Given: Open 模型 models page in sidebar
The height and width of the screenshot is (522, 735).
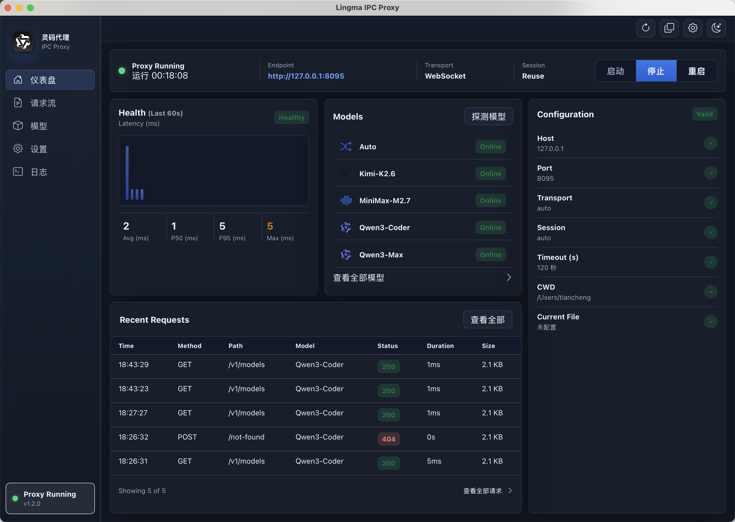Looking at the screenshot, I should [x=50, y=126].
